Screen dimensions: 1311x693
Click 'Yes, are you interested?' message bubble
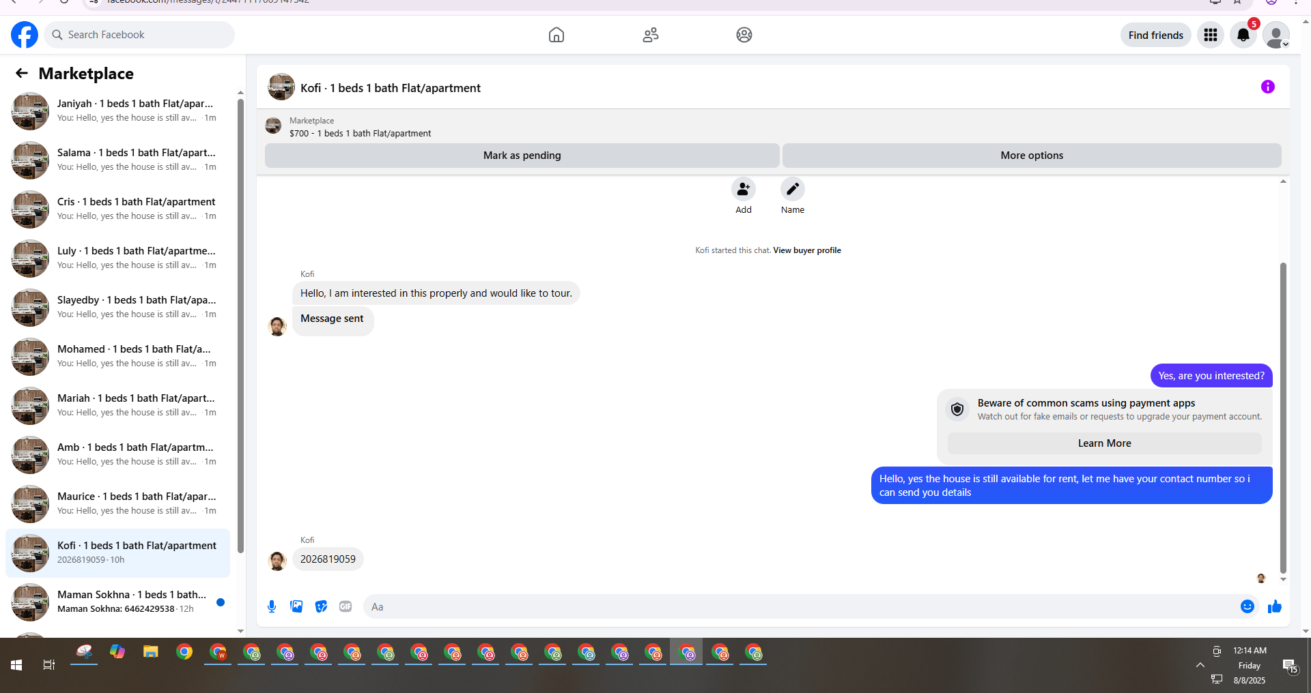1211,376
